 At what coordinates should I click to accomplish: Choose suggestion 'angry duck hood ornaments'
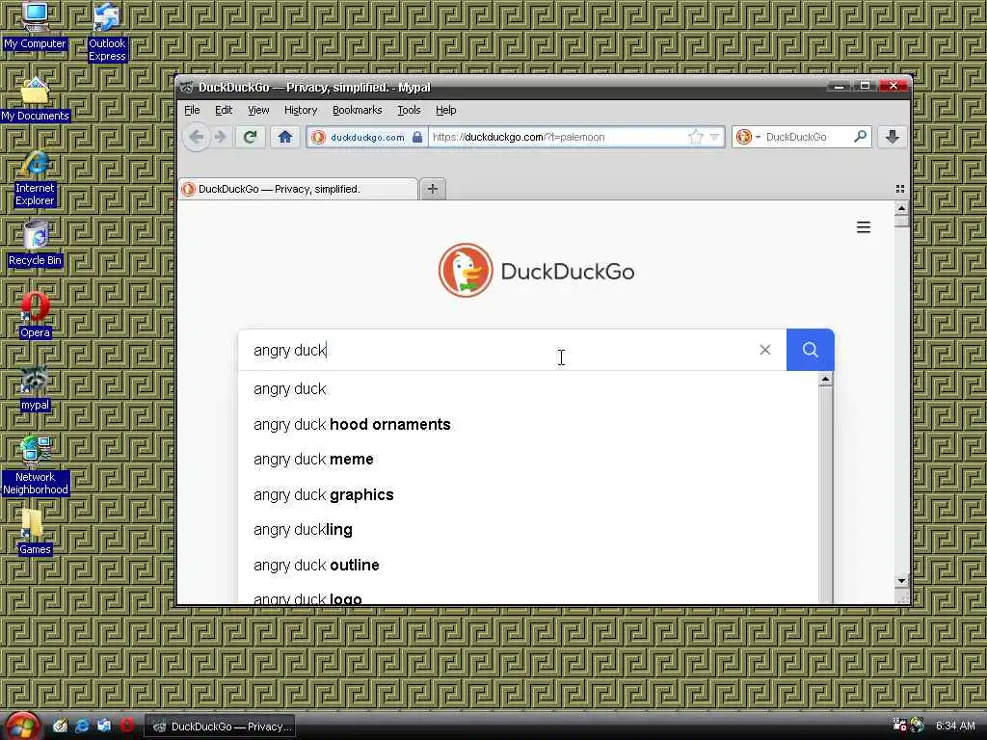[529, 424]
